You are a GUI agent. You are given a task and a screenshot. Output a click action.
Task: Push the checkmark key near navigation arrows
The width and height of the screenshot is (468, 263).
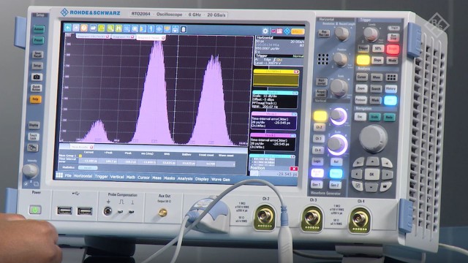358,186
